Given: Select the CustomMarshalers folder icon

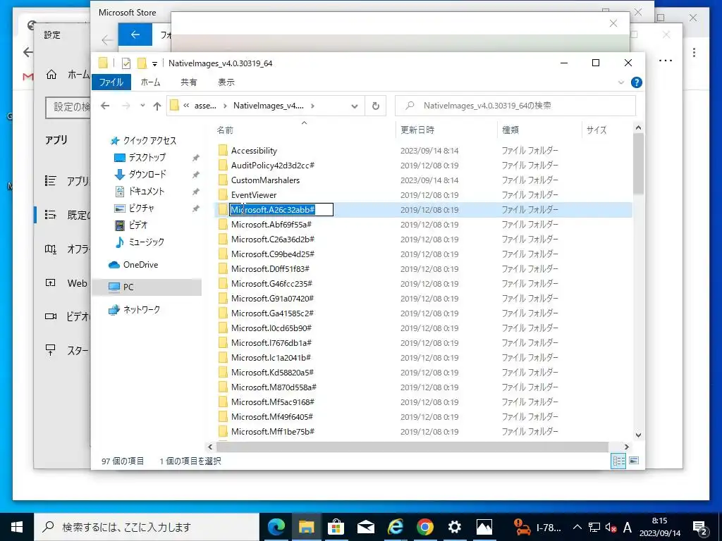Looking at the screenshot, I should [x=223, y=180].
